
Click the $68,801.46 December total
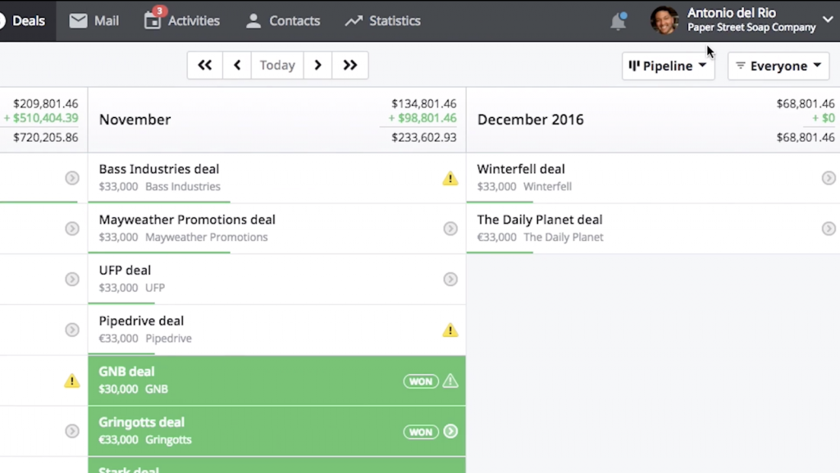coord(806,138)
